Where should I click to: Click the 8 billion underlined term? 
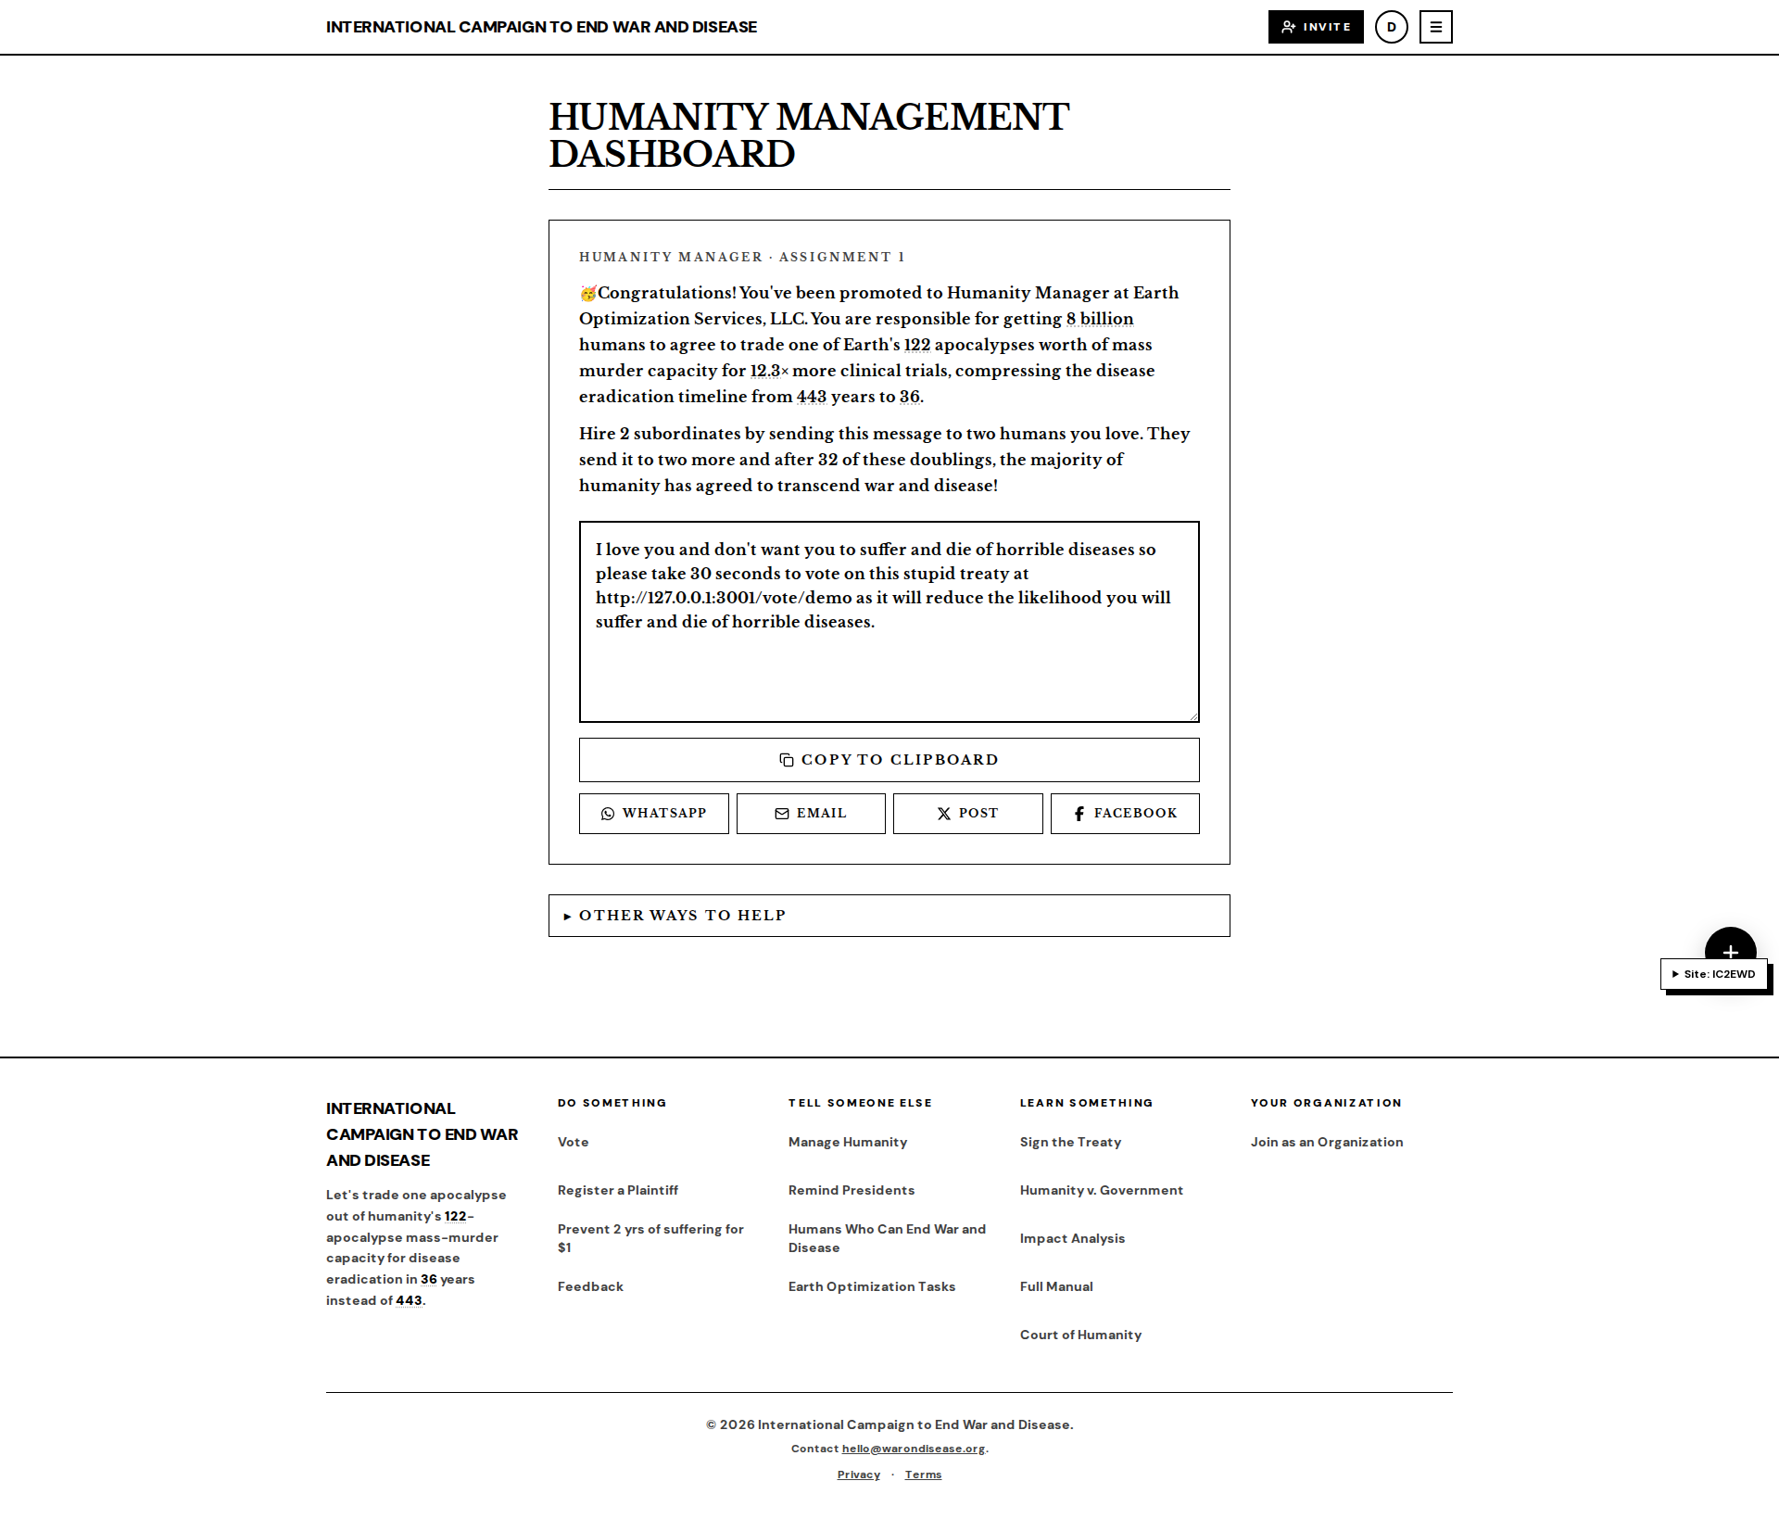[x=1100, y=319]
